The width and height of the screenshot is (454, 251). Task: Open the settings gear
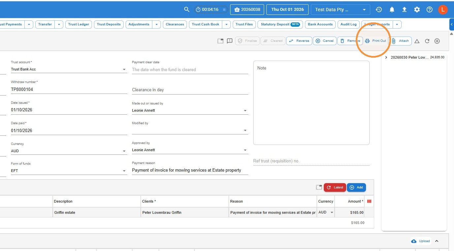(x=417, y=10)
